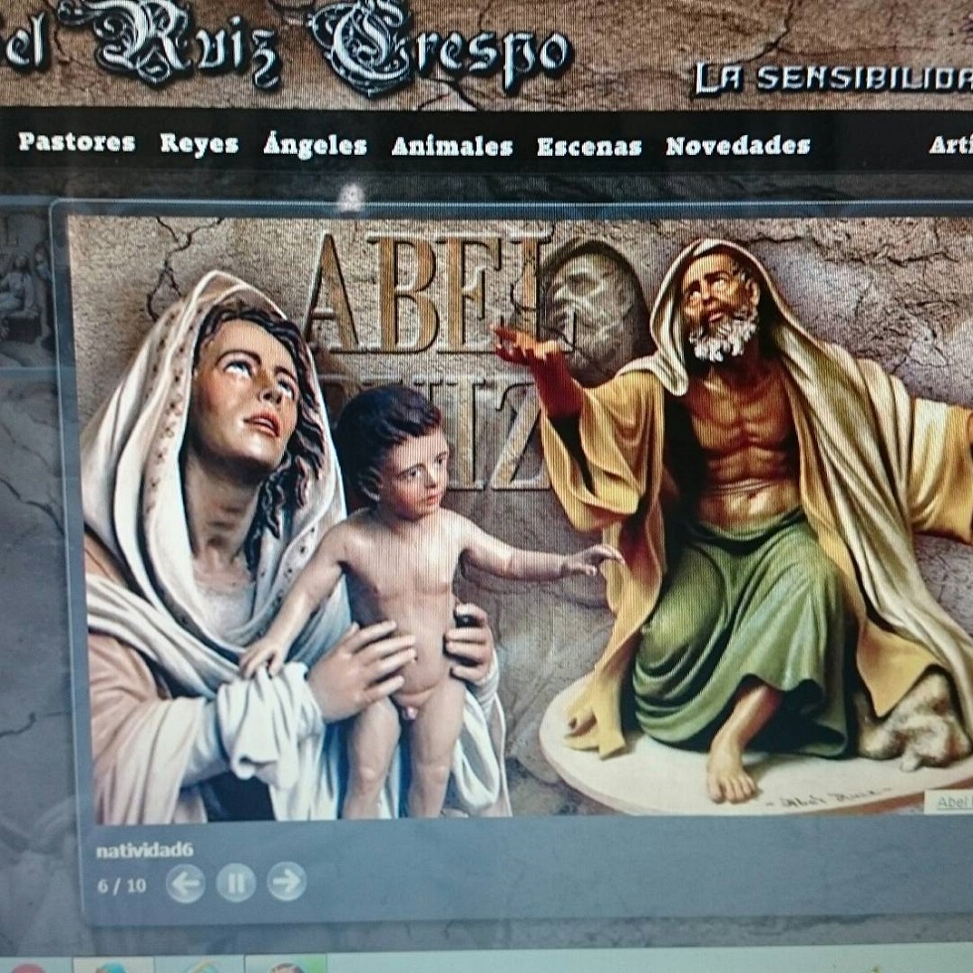This screenshot has height=973, width=973.
Task: Advance to the next slide arrow
Action: tap(286, 882)
